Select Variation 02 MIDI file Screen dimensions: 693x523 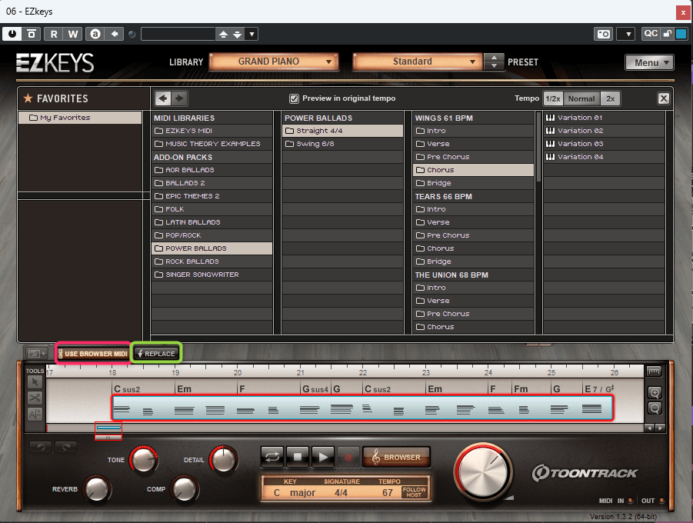point(605,131)
